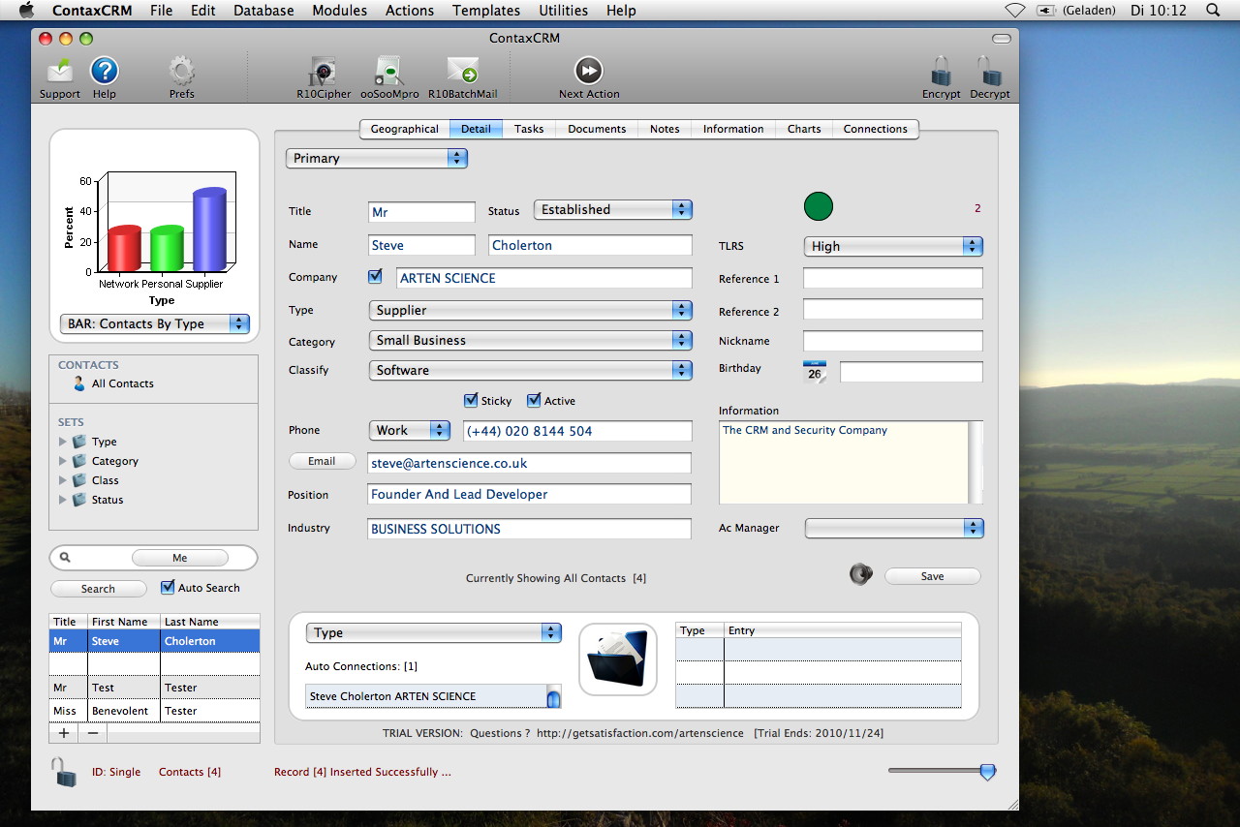Expand the Status set tree
Viewport: 1240px width, 827px height.
[63, 500]
